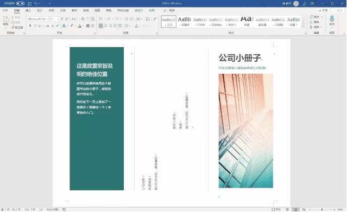Click the Save icon in quick access toolbar

tap(29, 4)
